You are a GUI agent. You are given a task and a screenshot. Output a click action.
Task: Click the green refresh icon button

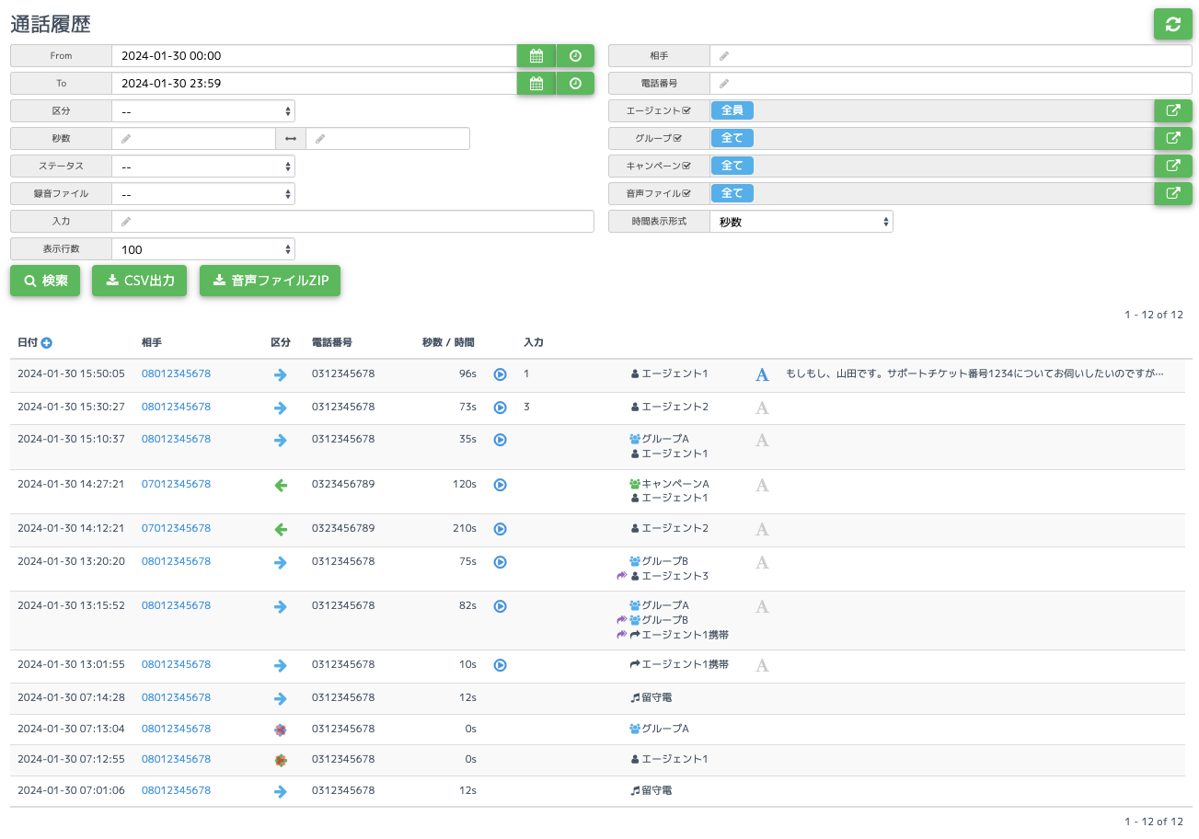[1172, 24]
